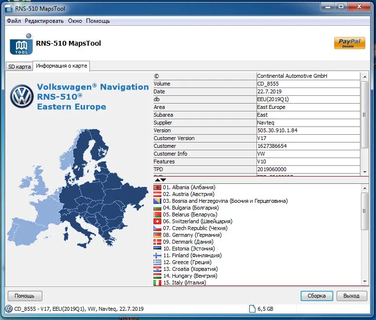
Task: Click the Greece flag icon
Action: coord(157,262)
